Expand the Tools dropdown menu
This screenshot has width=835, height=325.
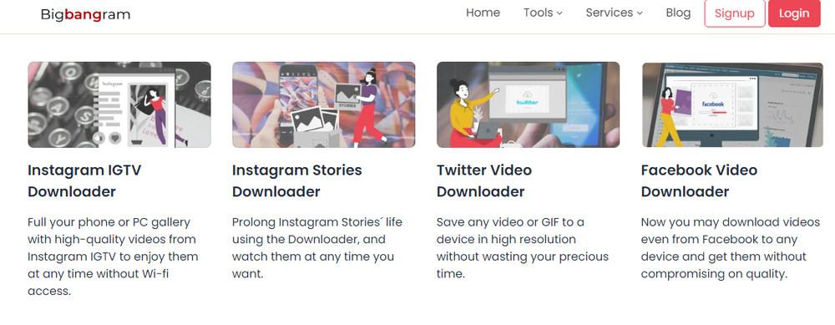tap(543, 13)
